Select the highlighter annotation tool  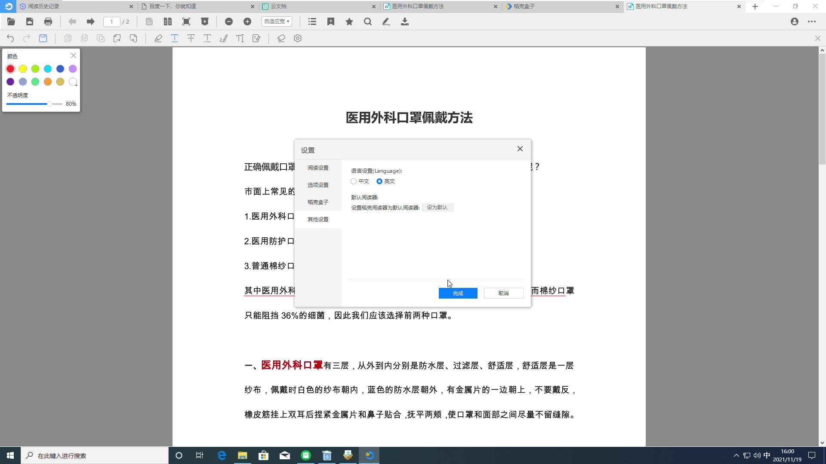pos(158,38)
